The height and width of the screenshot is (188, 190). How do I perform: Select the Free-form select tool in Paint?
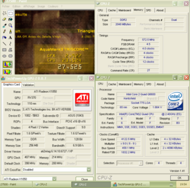4,13
